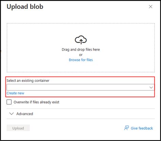Screen dimensions: 161x141
Task: Open the existing container dropdown list
Action: 80,87
